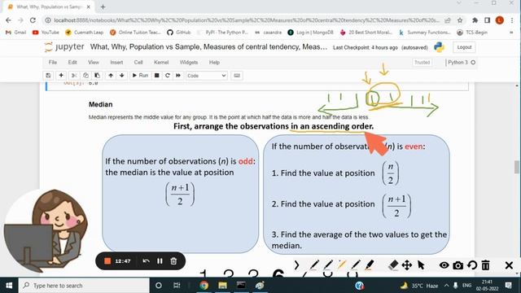Open Chrome from the taskbar
Viewport: 521px width, 293px height.
204,286
